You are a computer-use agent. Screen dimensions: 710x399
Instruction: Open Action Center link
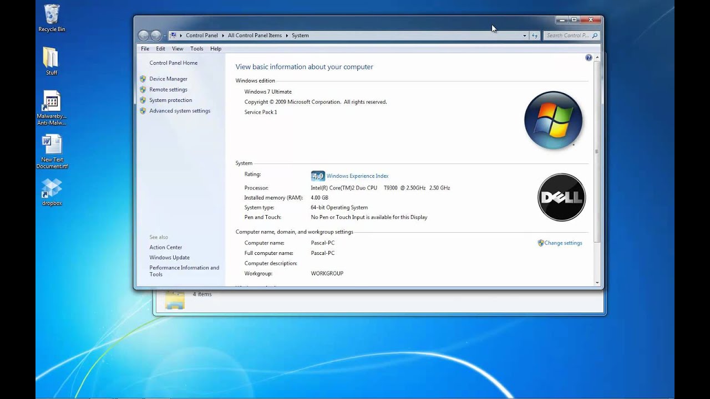click(165, 248)
